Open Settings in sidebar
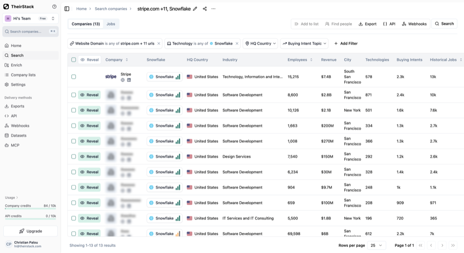 point(18,85)
